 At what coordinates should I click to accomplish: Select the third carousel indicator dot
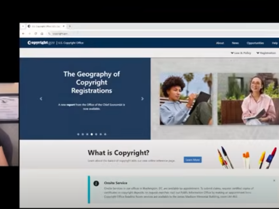coord(87,134)
